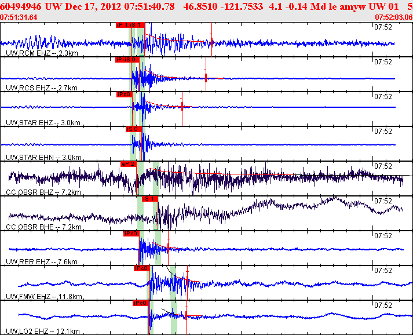The height and width of the screenshot is (335, 413).
Task: Click the 07:52 time tick on RCM trace
Action: 384,27
